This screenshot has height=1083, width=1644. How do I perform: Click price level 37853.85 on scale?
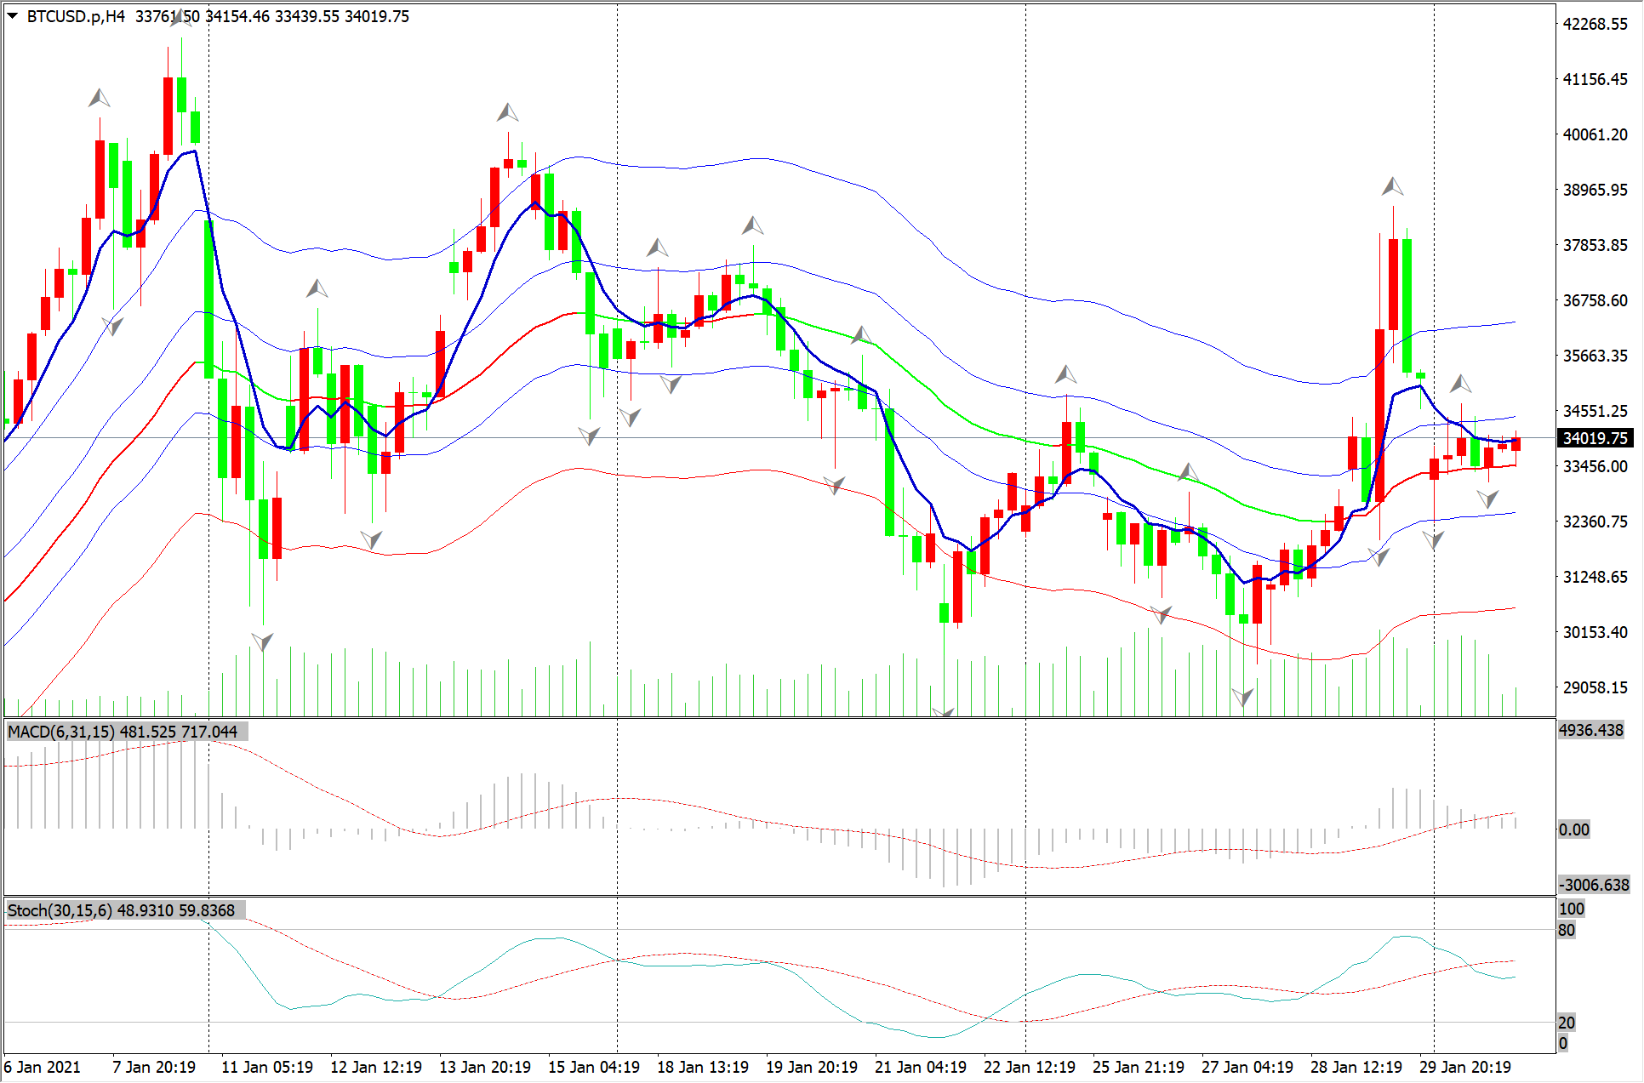1595,245
